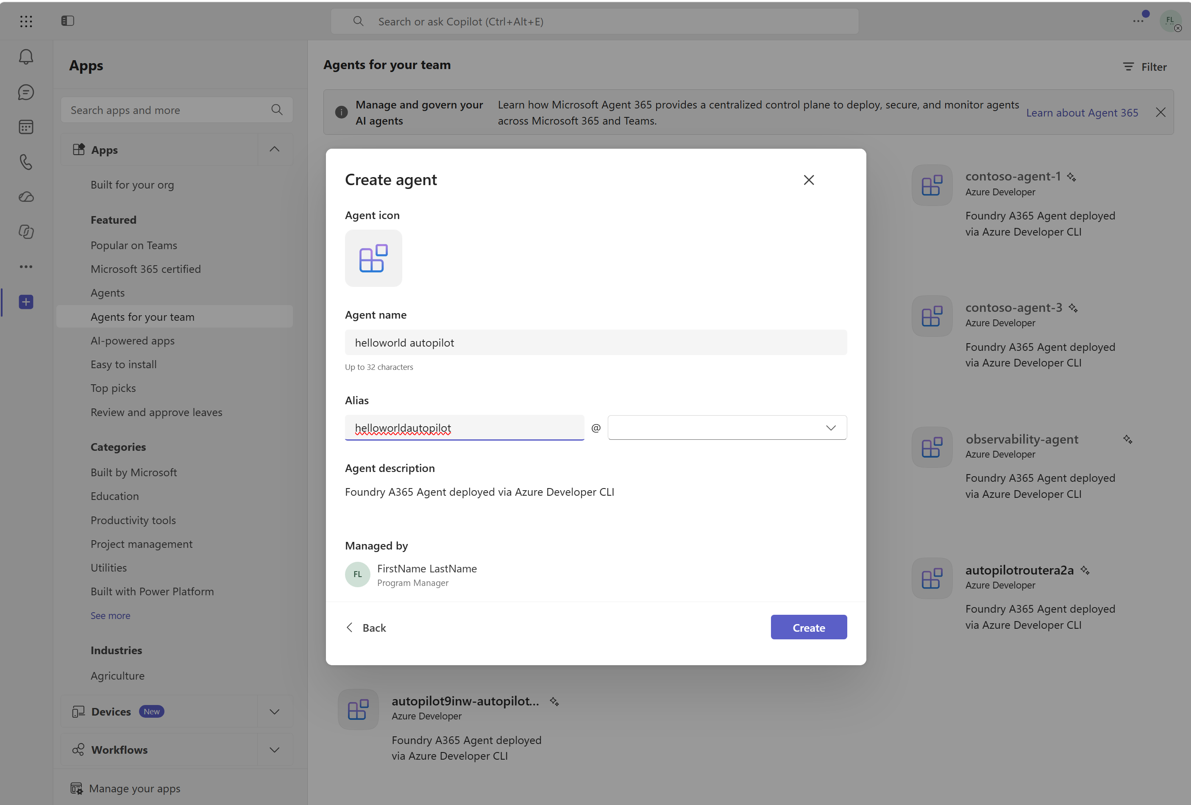Click the Agent name input field
Viewport: 1191px width, 805px height.
click(595, 342)
